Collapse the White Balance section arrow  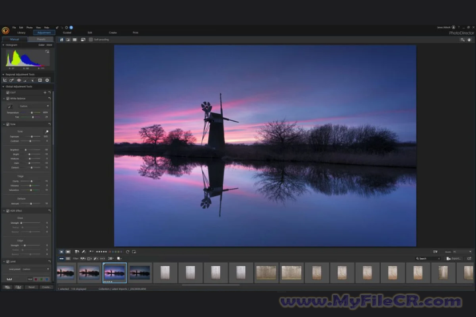4,98
